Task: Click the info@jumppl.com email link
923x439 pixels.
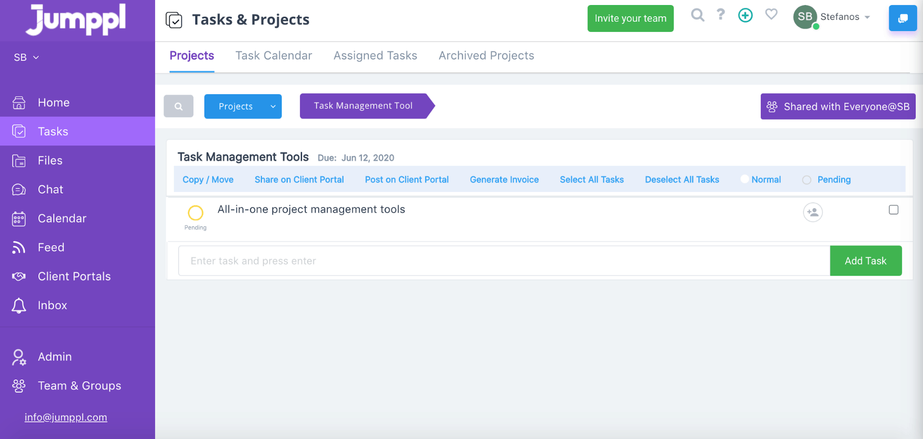Action: pyautogui.click(x=66, y=417)
